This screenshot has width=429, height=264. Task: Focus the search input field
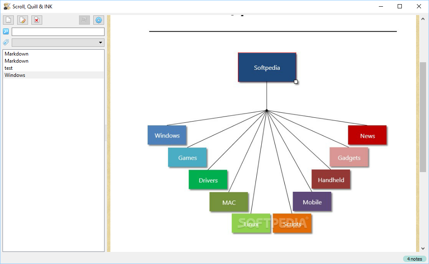click(58, 32)
